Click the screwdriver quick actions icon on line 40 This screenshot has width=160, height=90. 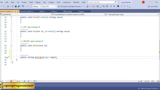[8, 57]
